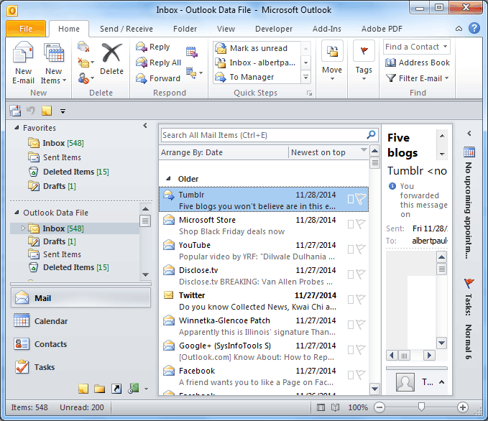Select the Inbox - albertpa... quick step
Image resolution: width=488 pixels, height=421 pixels.
tap(255, 63)
